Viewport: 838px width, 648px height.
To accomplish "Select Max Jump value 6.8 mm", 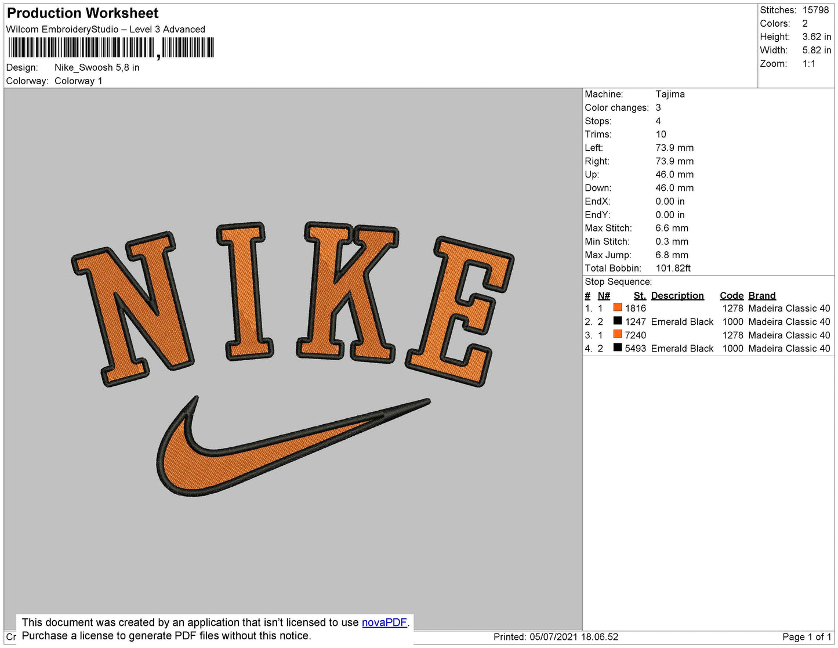I will (672, 255).
